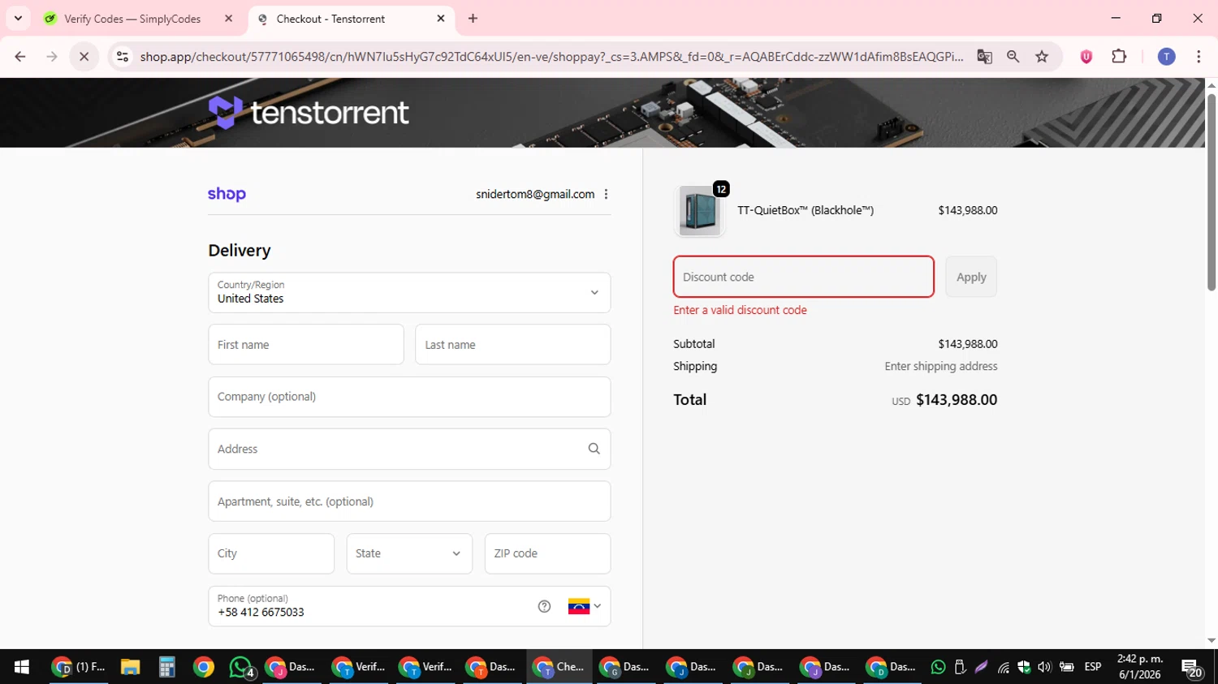Click the total amount $143,988.00
Image resolution: width=1218 pixels, height=684 pixels.
(957, 400)
